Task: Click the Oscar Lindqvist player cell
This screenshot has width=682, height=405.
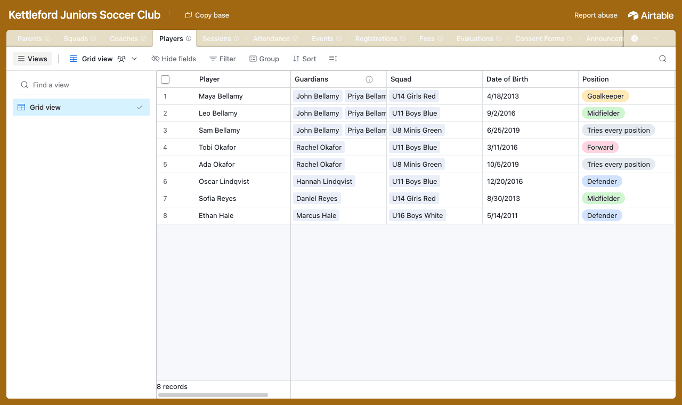Action: [x=224, y=182]
